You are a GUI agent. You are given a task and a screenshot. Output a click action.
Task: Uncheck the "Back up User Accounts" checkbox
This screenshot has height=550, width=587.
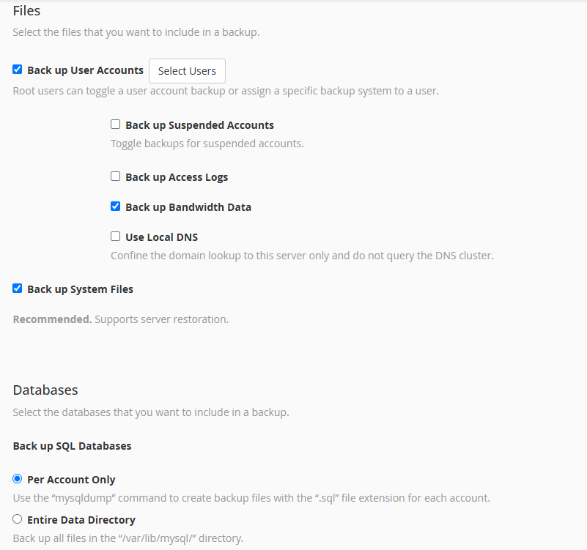(x=17, y=70)
